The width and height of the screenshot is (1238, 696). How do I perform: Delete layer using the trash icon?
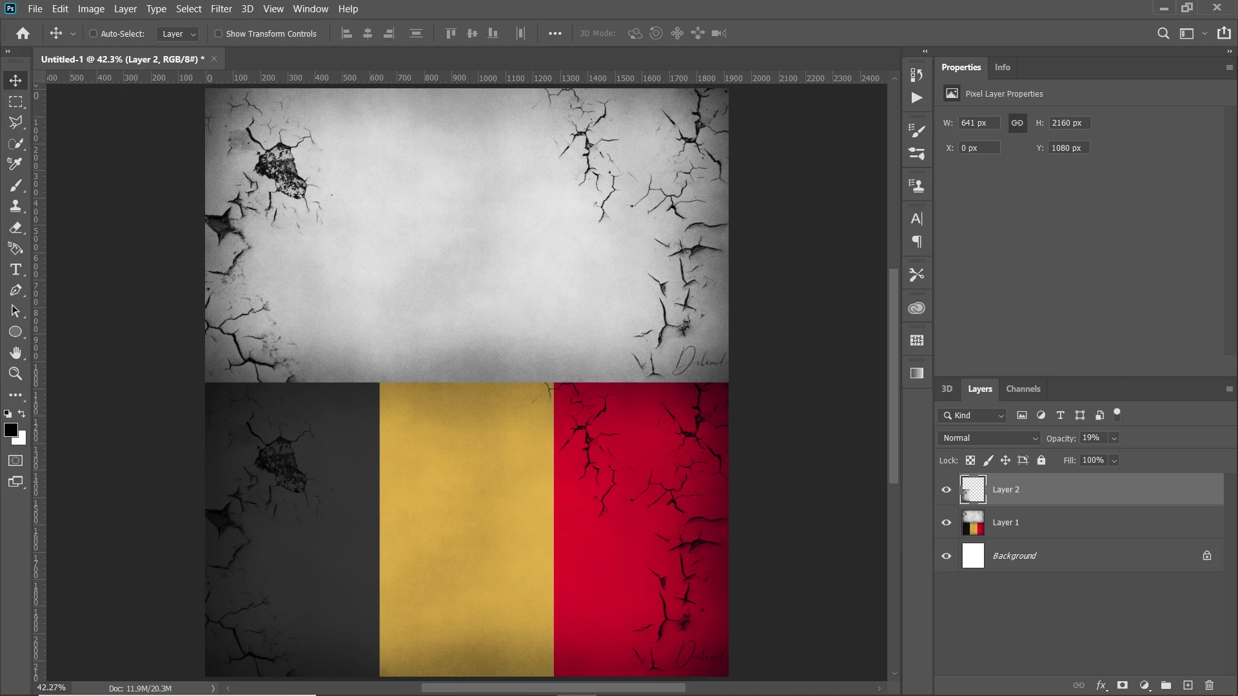coord(1209,685)
